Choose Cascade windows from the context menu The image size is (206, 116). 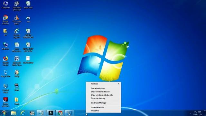click(103, 88)
